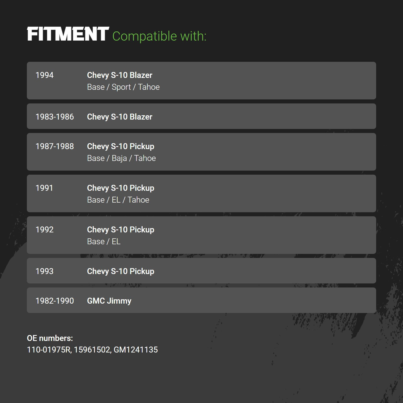
Task: Click the green 'Compatible with:' text
Action: (159, 36)
